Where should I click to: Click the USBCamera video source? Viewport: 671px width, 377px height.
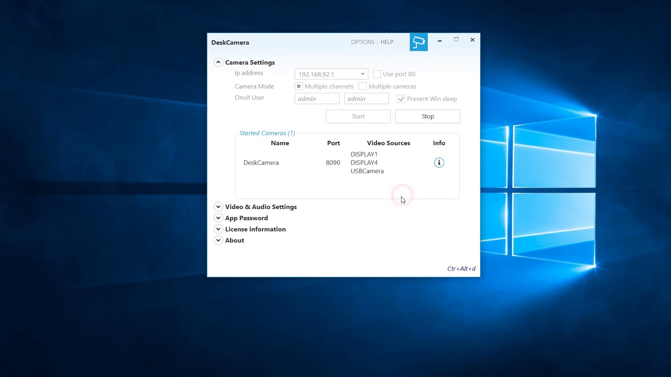pos(367,171)
